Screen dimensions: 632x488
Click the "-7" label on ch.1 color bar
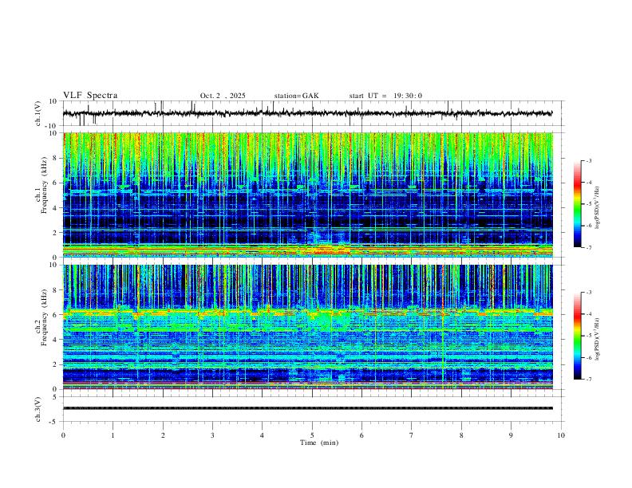[588, 247]
